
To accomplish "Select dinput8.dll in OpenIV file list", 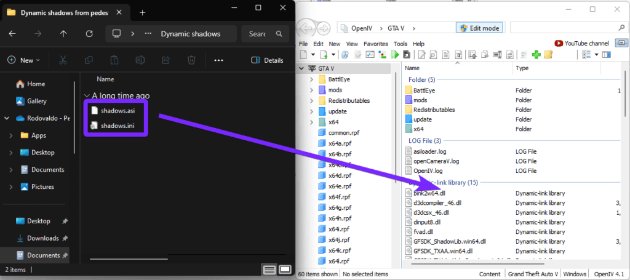I will [x=423, y=222].
